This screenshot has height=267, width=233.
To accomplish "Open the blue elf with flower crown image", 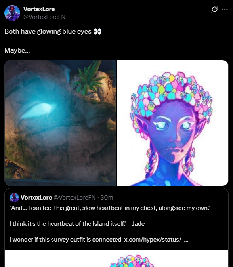I will 172,123.
